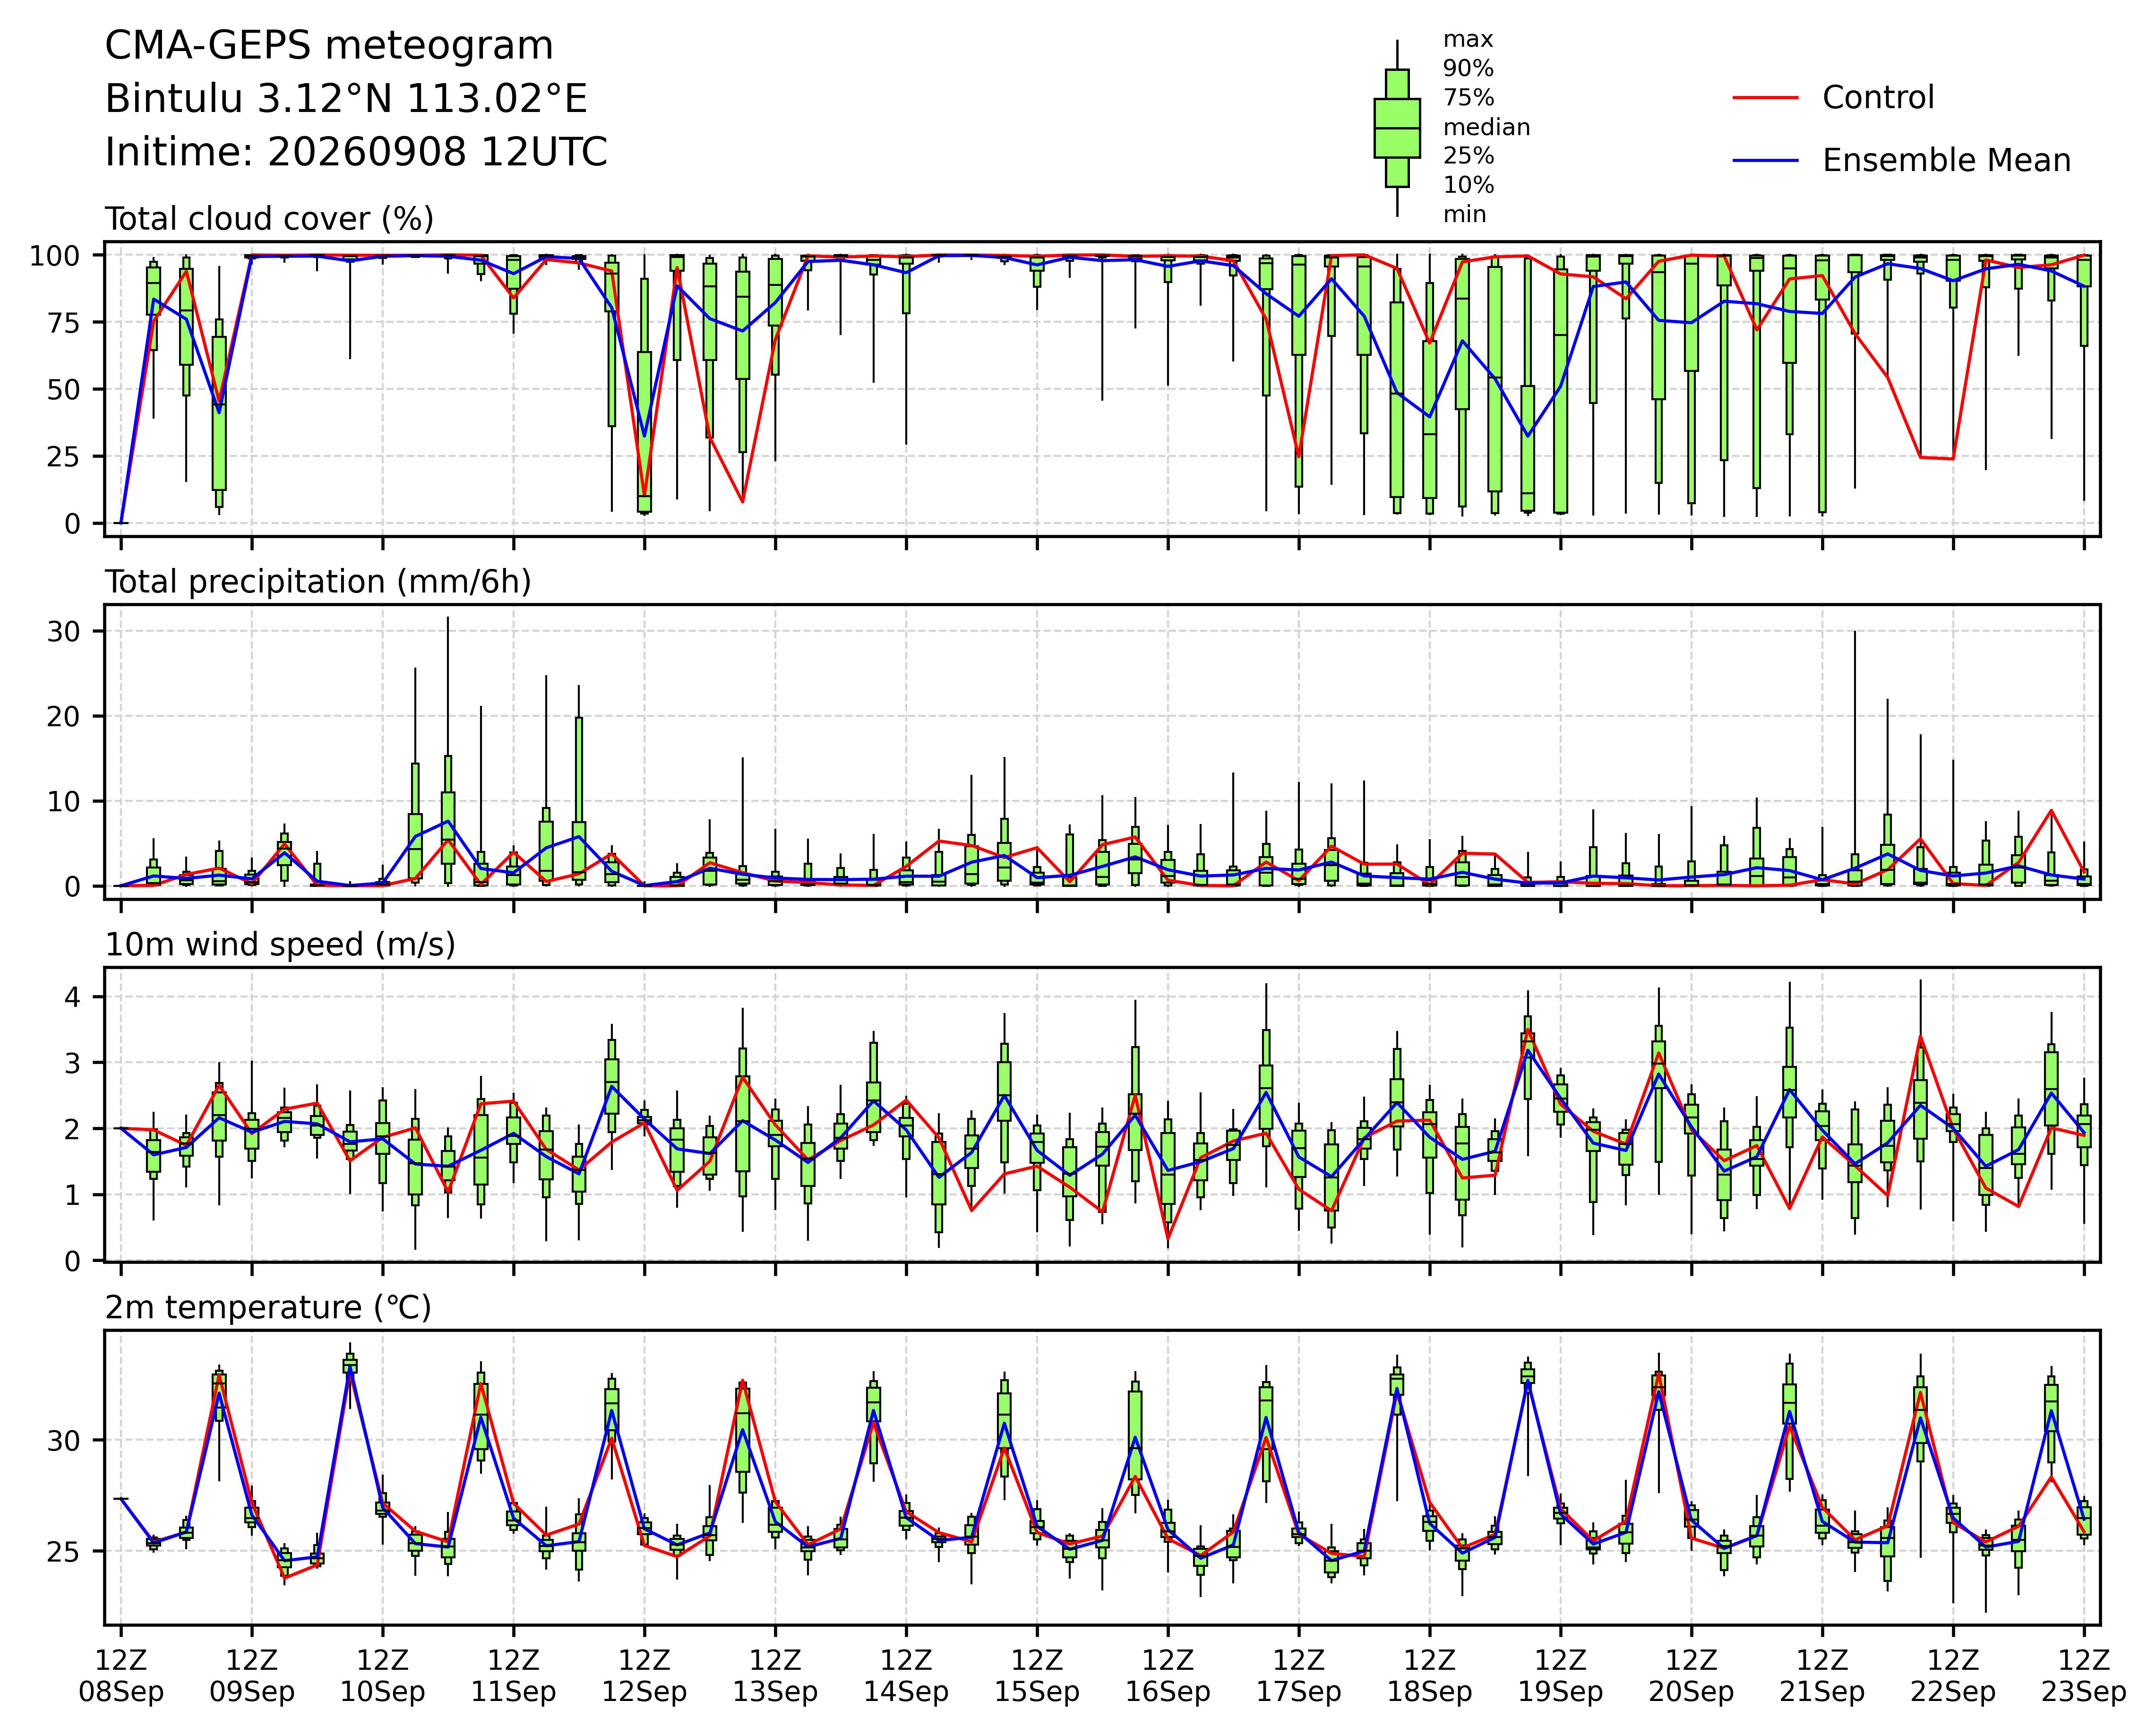This screenshot has width=2156, height=1735.
Task: Click the 2m temperature panel title
Action: [x=268, y=1307]
